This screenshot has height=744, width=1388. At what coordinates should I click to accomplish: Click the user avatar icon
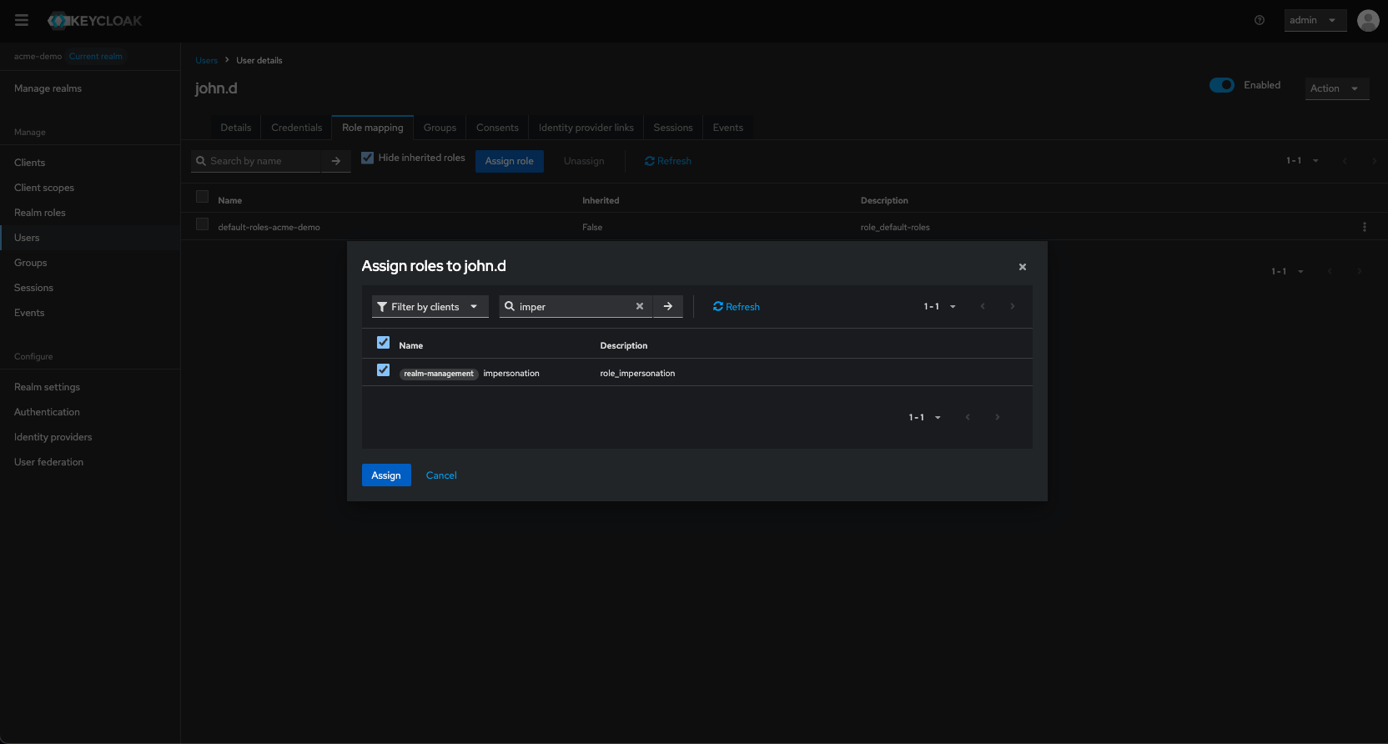[1368, 20]
